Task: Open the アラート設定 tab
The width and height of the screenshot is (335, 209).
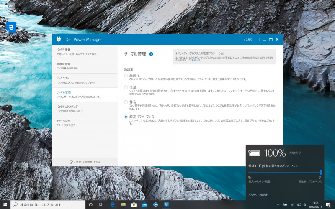Action: coord(85,123)
